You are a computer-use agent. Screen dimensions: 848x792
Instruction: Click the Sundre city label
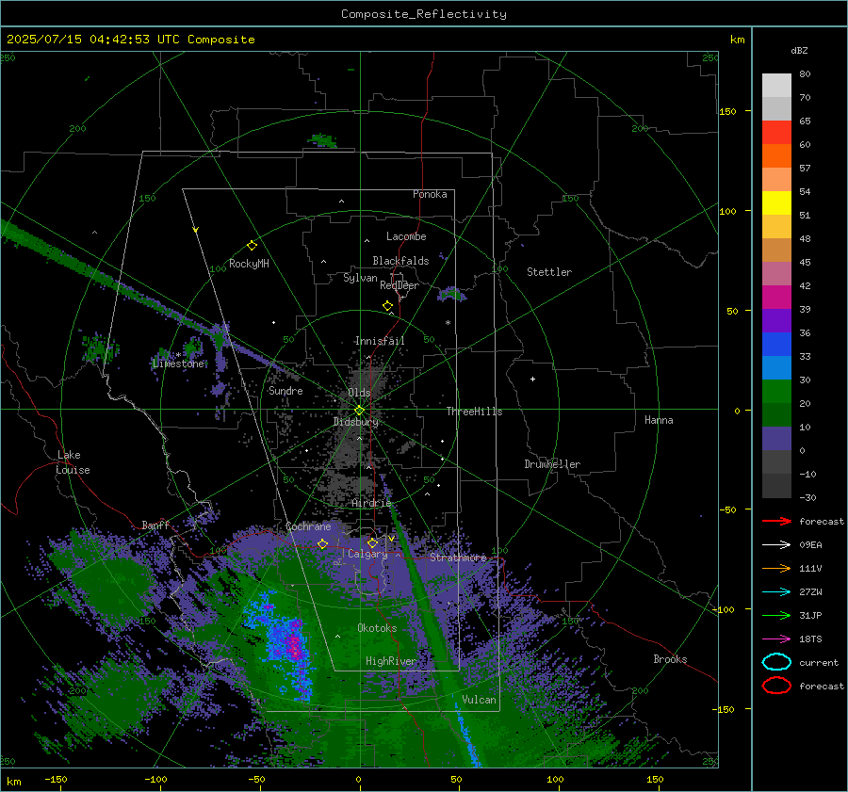click(285, 390)
